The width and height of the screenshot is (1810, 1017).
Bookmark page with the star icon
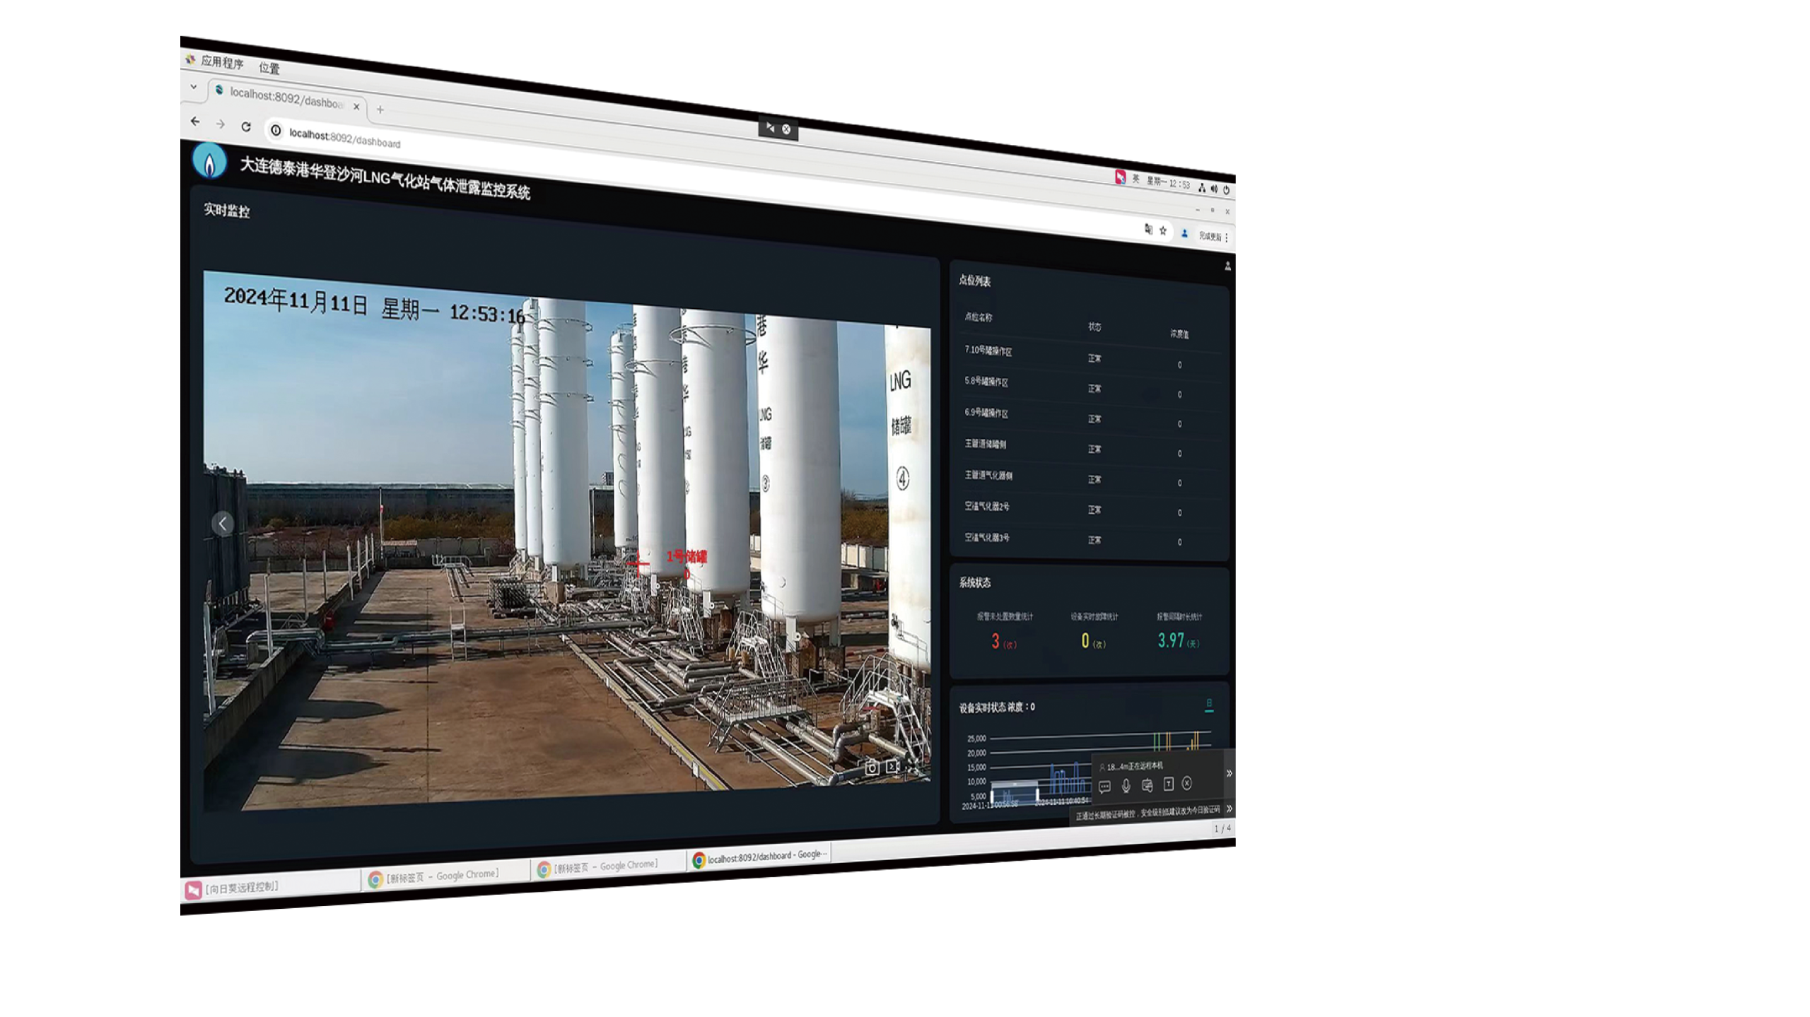(1163, 230)
